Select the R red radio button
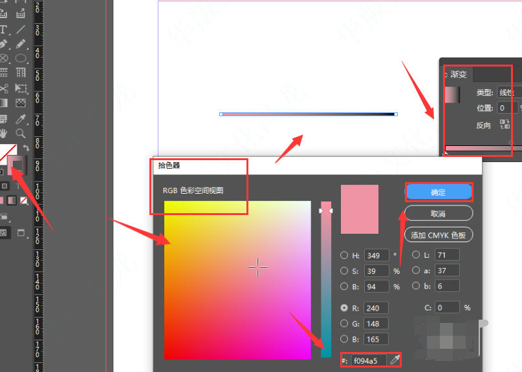Viewport: 522px width, 372px height. tap(344, 308)
